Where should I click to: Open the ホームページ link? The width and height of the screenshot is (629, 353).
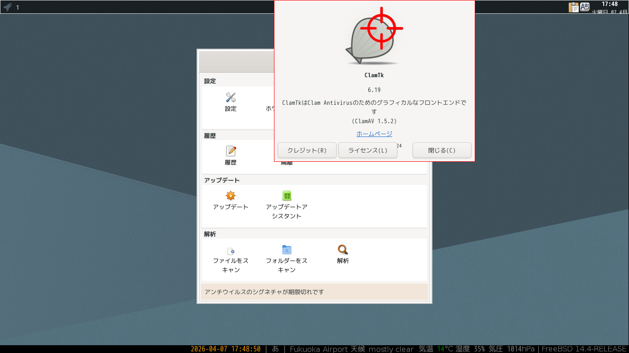[374, 134]
